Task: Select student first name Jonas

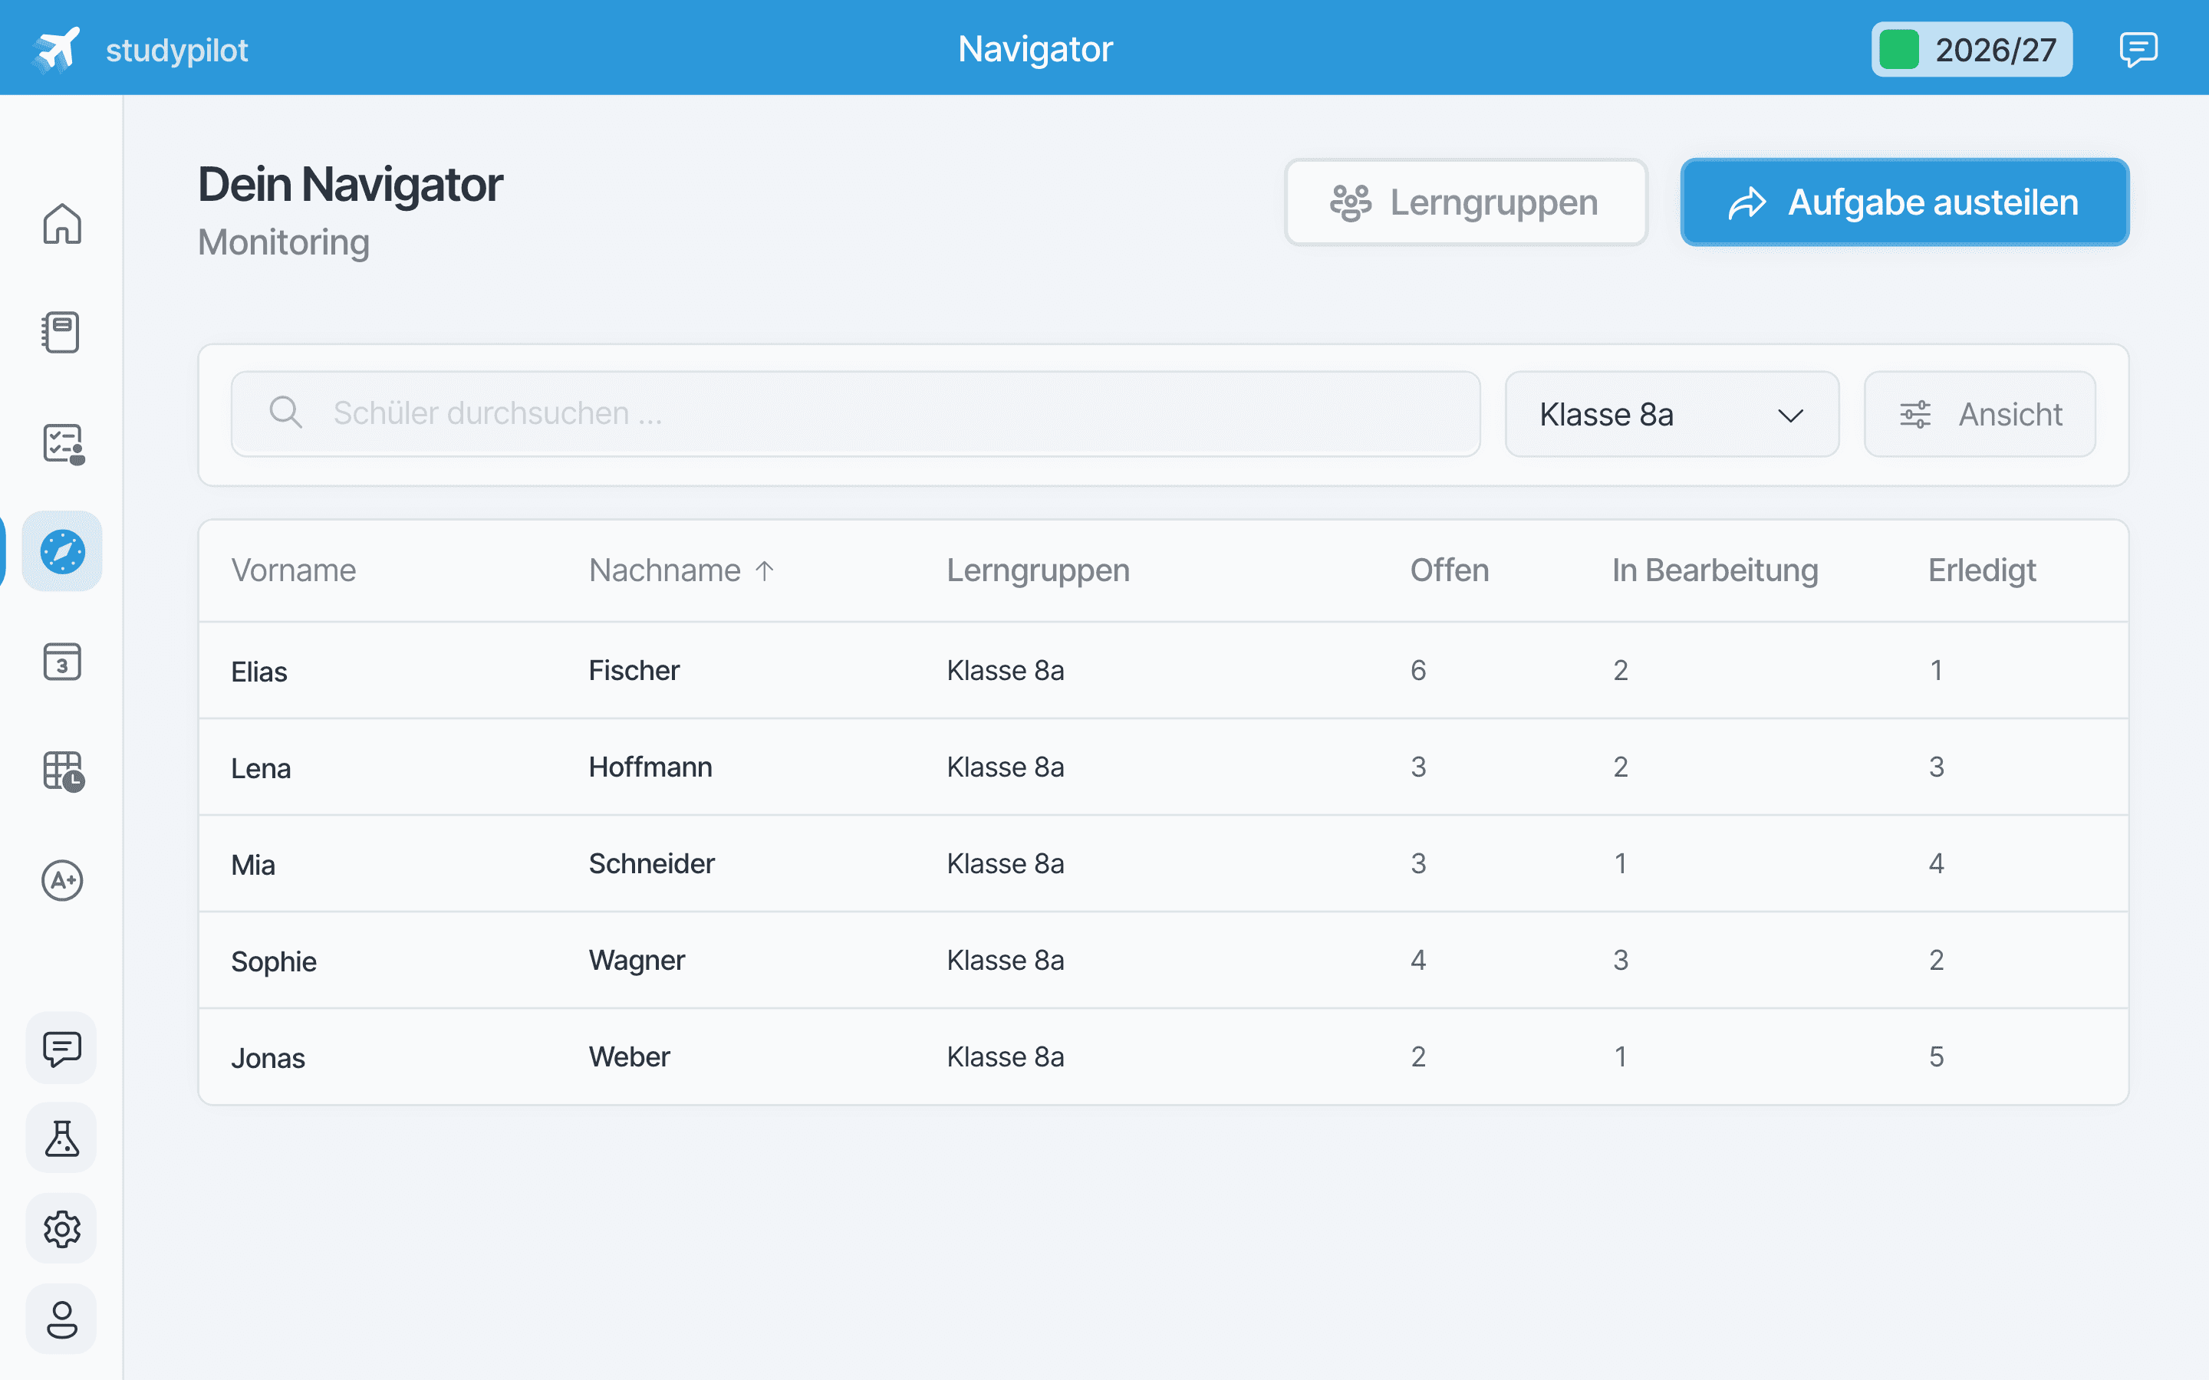Action: (268, 1059)
